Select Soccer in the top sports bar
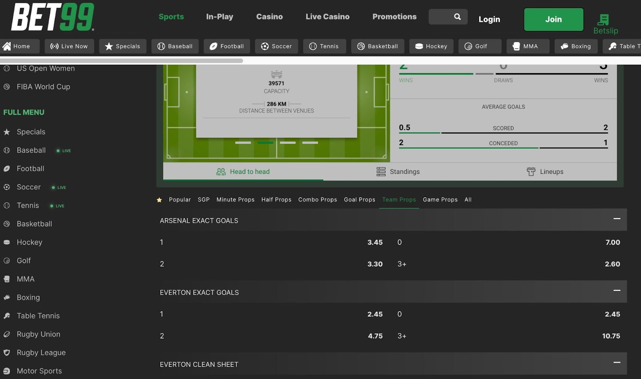This screenshot has height=379, width=641. pyautogui.click(x=276, y=46)
